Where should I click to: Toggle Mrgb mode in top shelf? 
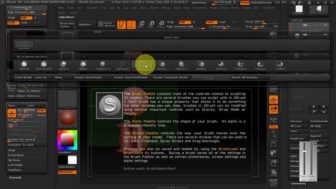click(170, 22)
